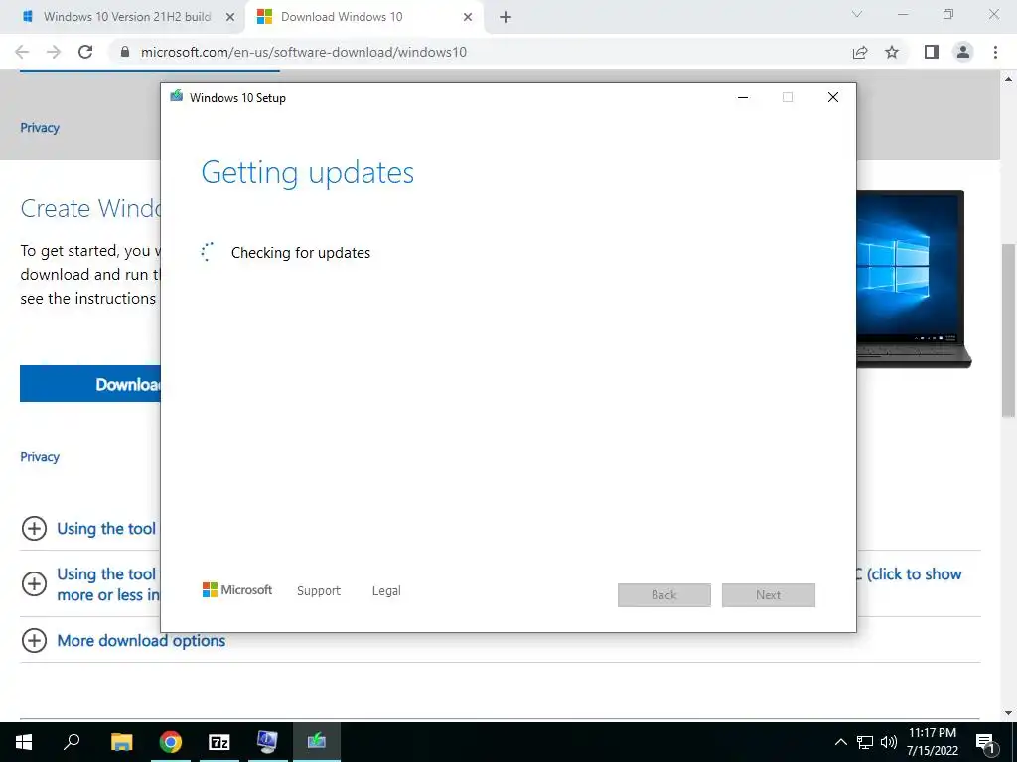This screenshot has height=762, width=1017.
Task: Click upper Privacy link on webpage
Action: 40,128
